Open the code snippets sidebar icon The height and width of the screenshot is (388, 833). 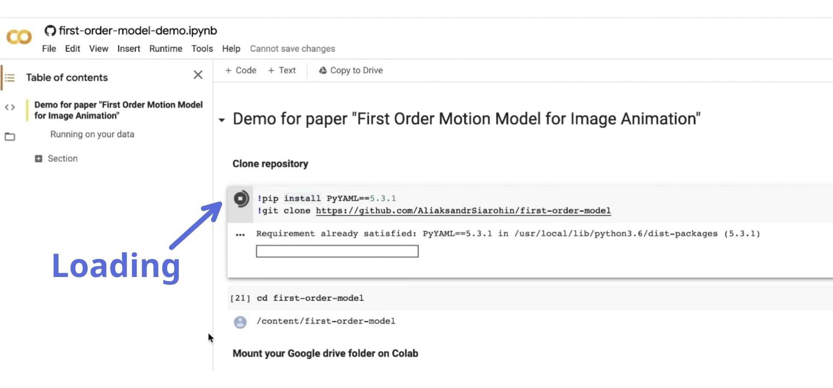tap(10, 107)
